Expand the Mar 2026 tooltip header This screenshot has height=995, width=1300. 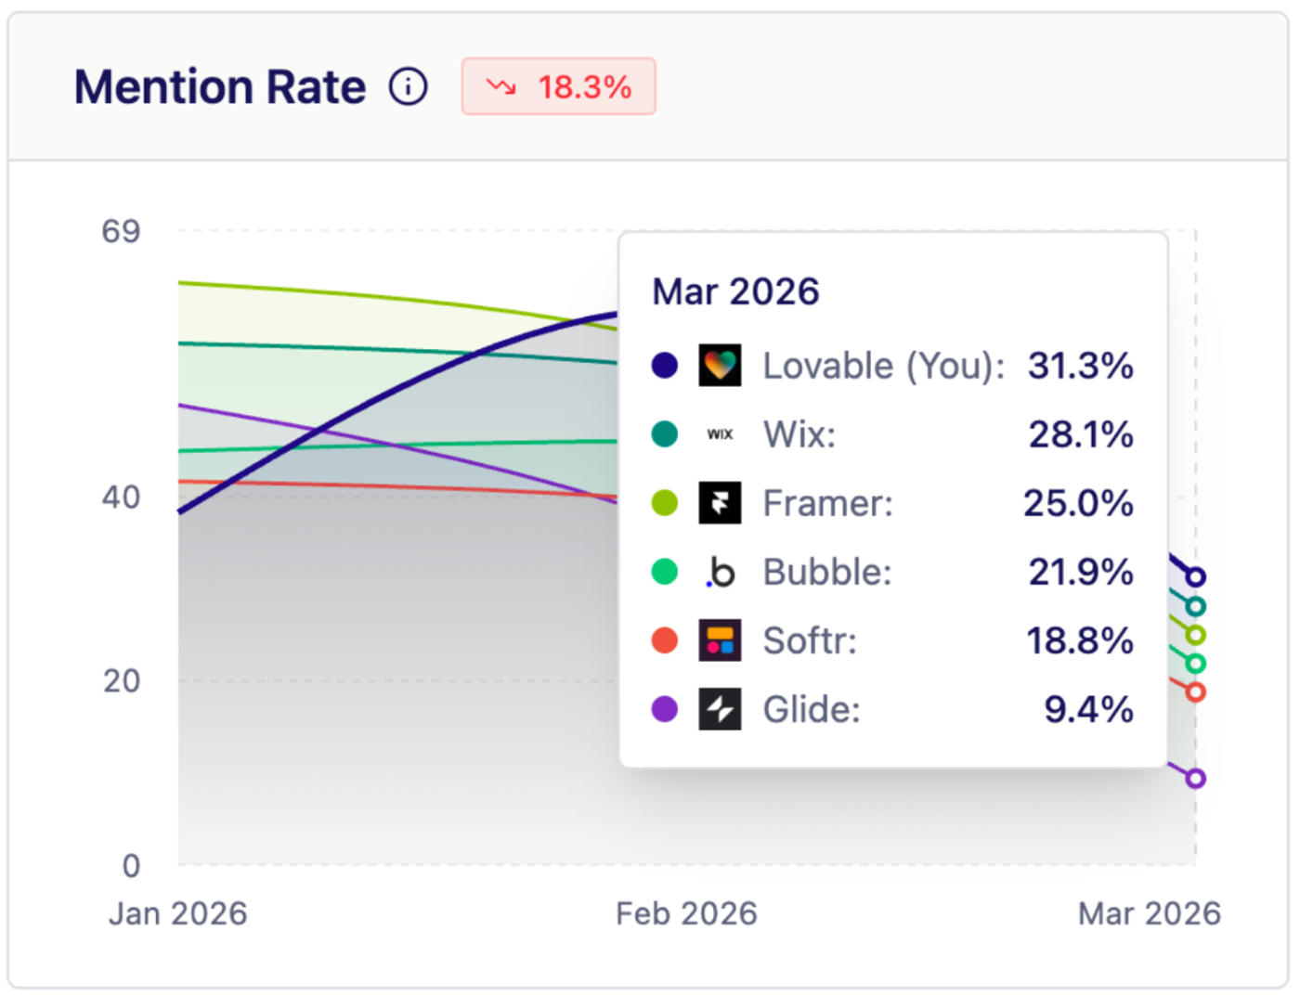tap(735, 291)
